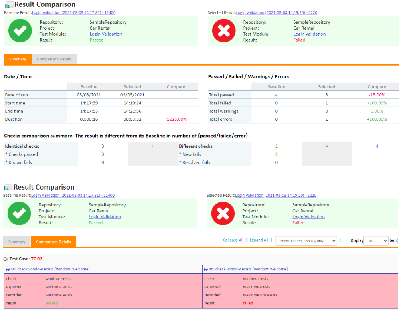Open lower Baseline Result link ending 11400

coord(73,195)
